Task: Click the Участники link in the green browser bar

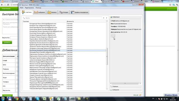Action: pyautogui.click(x=6, y=9)
